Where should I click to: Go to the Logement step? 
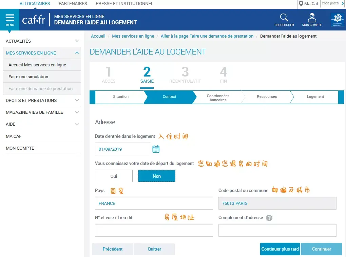tap(315, 97)
